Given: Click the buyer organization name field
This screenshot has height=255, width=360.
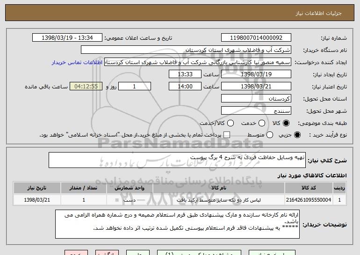Looking at the screenshot, I should [x=186, y=50].
